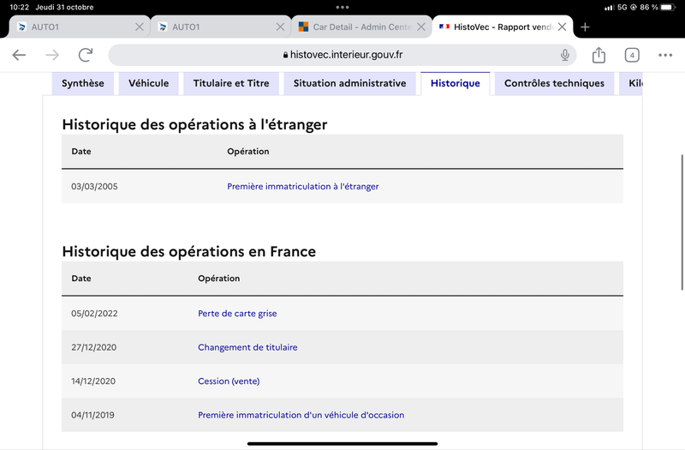Tap the three-dot multitasking control at top
This screenshot has width=685, height=450.
tap(342, 7)
